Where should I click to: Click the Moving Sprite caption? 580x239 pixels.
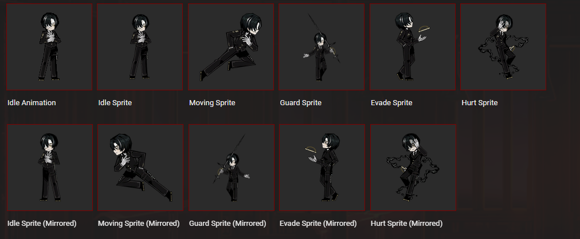point(212,103)
